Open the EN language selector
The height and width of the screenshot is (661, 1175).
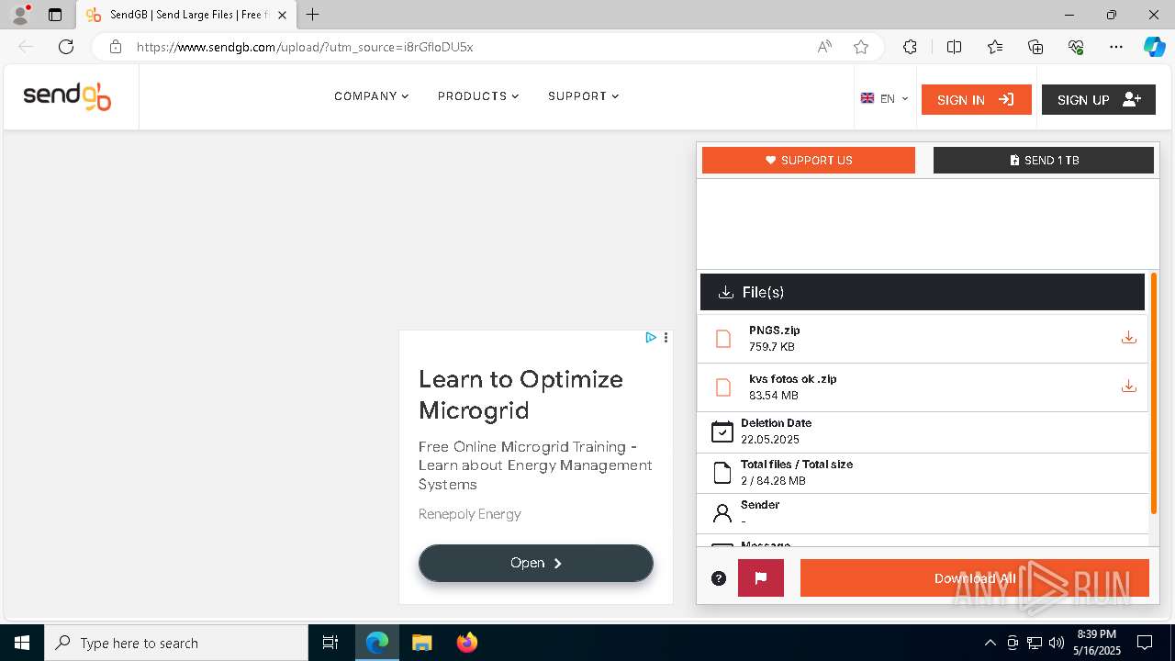tap(884, 99)
